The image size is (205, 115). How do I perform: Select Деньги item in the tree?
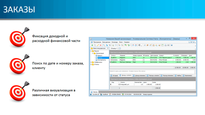pyautogui.click(x=100, y=56)
